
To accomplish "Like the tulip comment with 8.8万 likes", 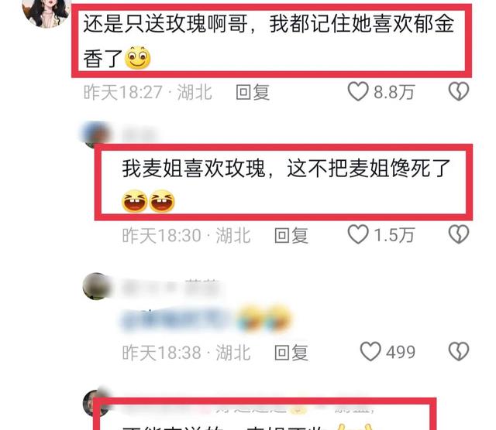I will pos(358,91).
